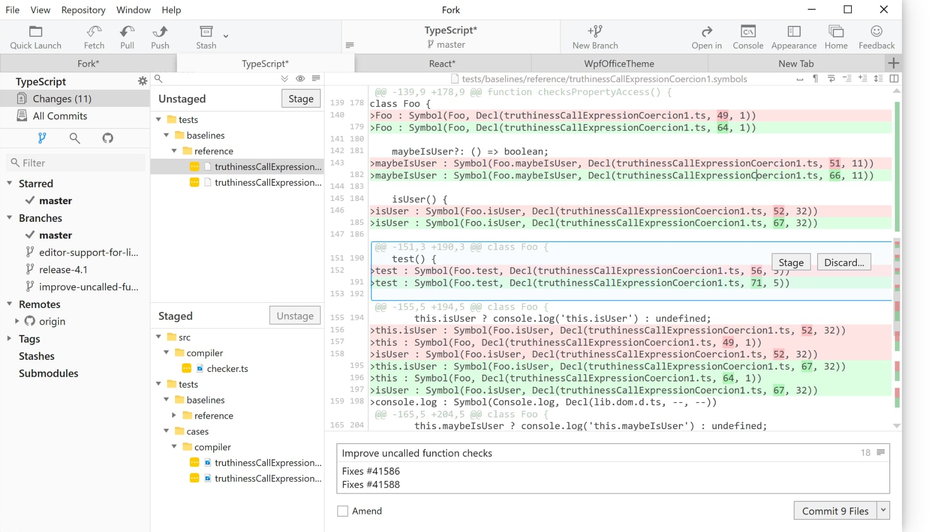Collapse the Branches section
This screenshot has height=532, width=929.
tap(9, 217)
